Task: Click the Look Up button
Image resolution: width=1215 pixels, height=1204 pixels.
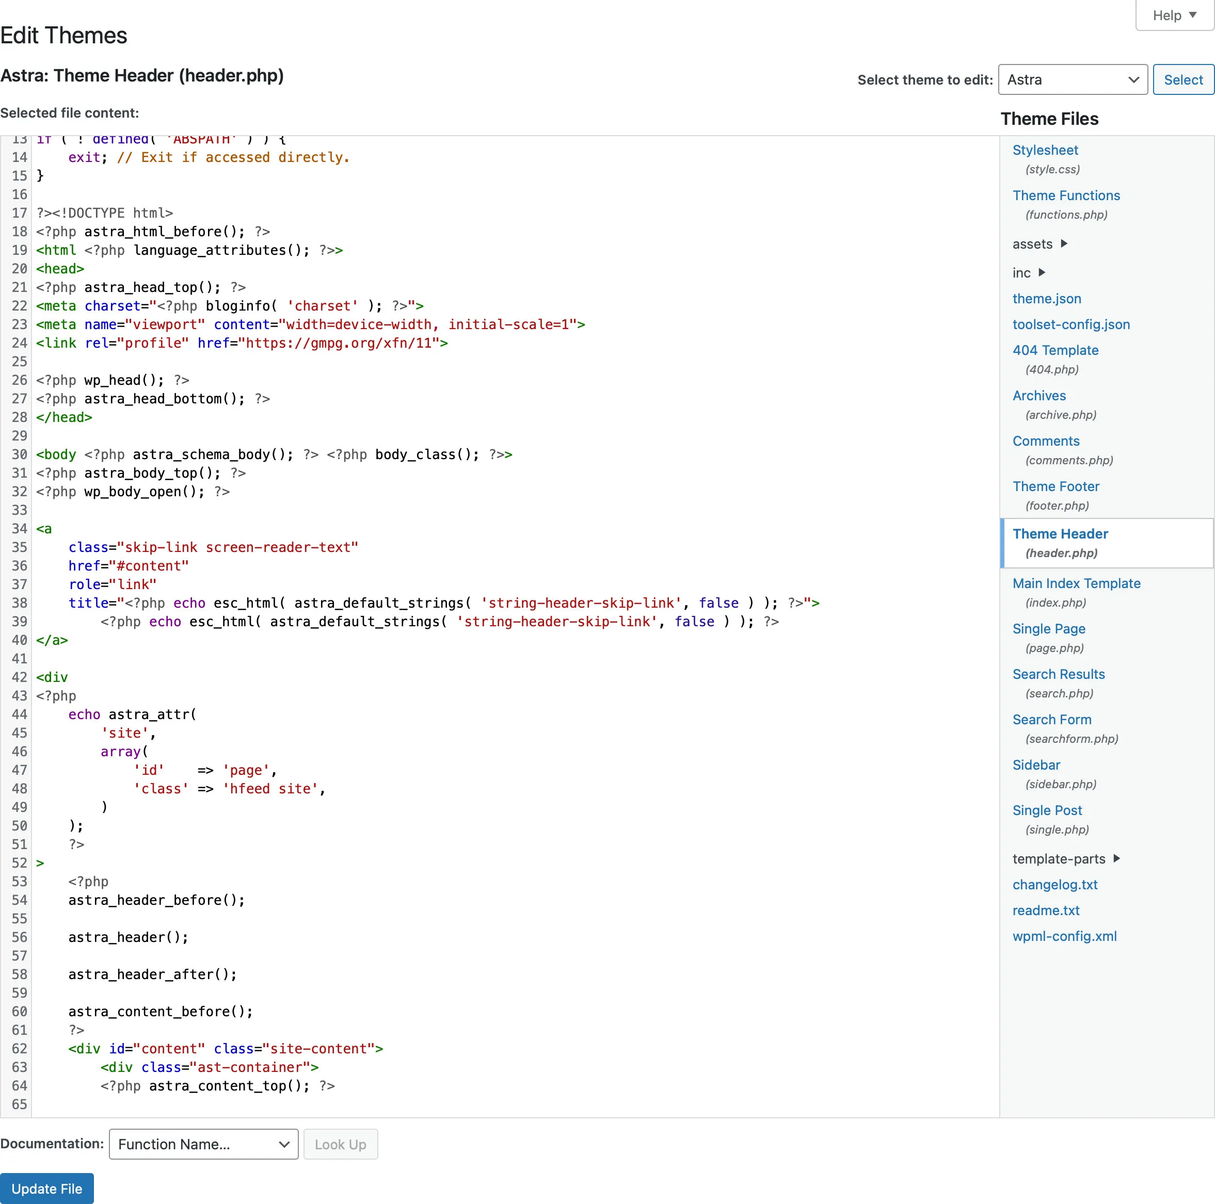Action: point(340,1144)
